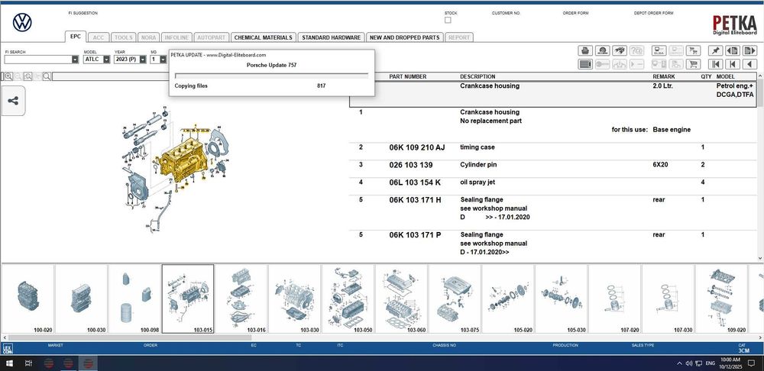Open Windows Start menu

click(x=8, y=363)
